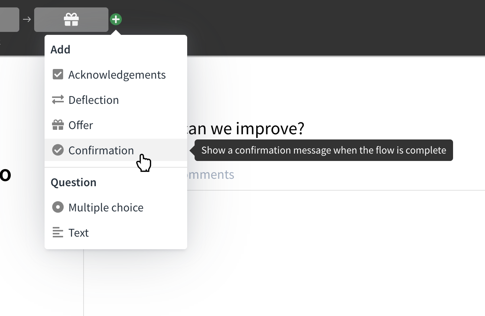This screenshot has height=316, width=485.
Task: Pick Multiple choice under the Question section
Action: [106, 207]
